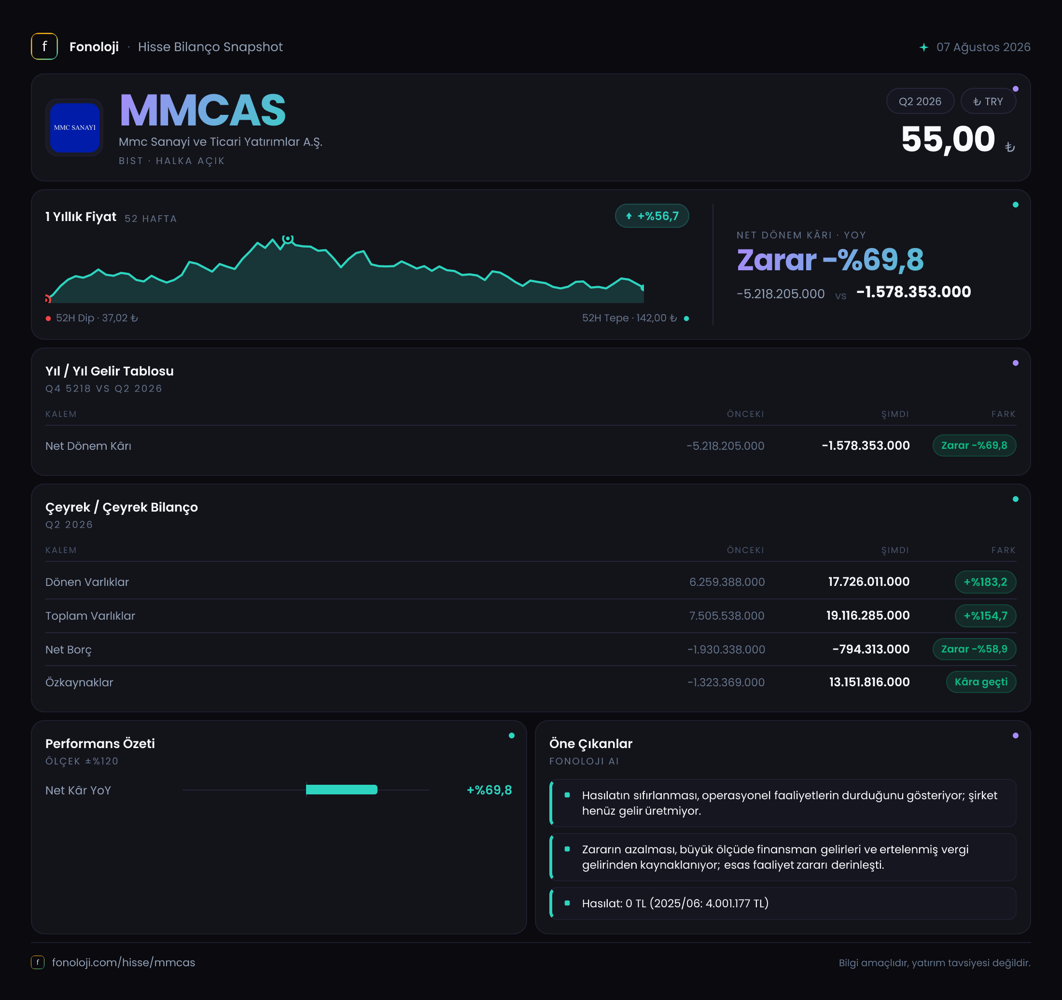Click the 52H Tepe · 142,00 ₺ label
Screen dimensions: 1062x1000
629,318
